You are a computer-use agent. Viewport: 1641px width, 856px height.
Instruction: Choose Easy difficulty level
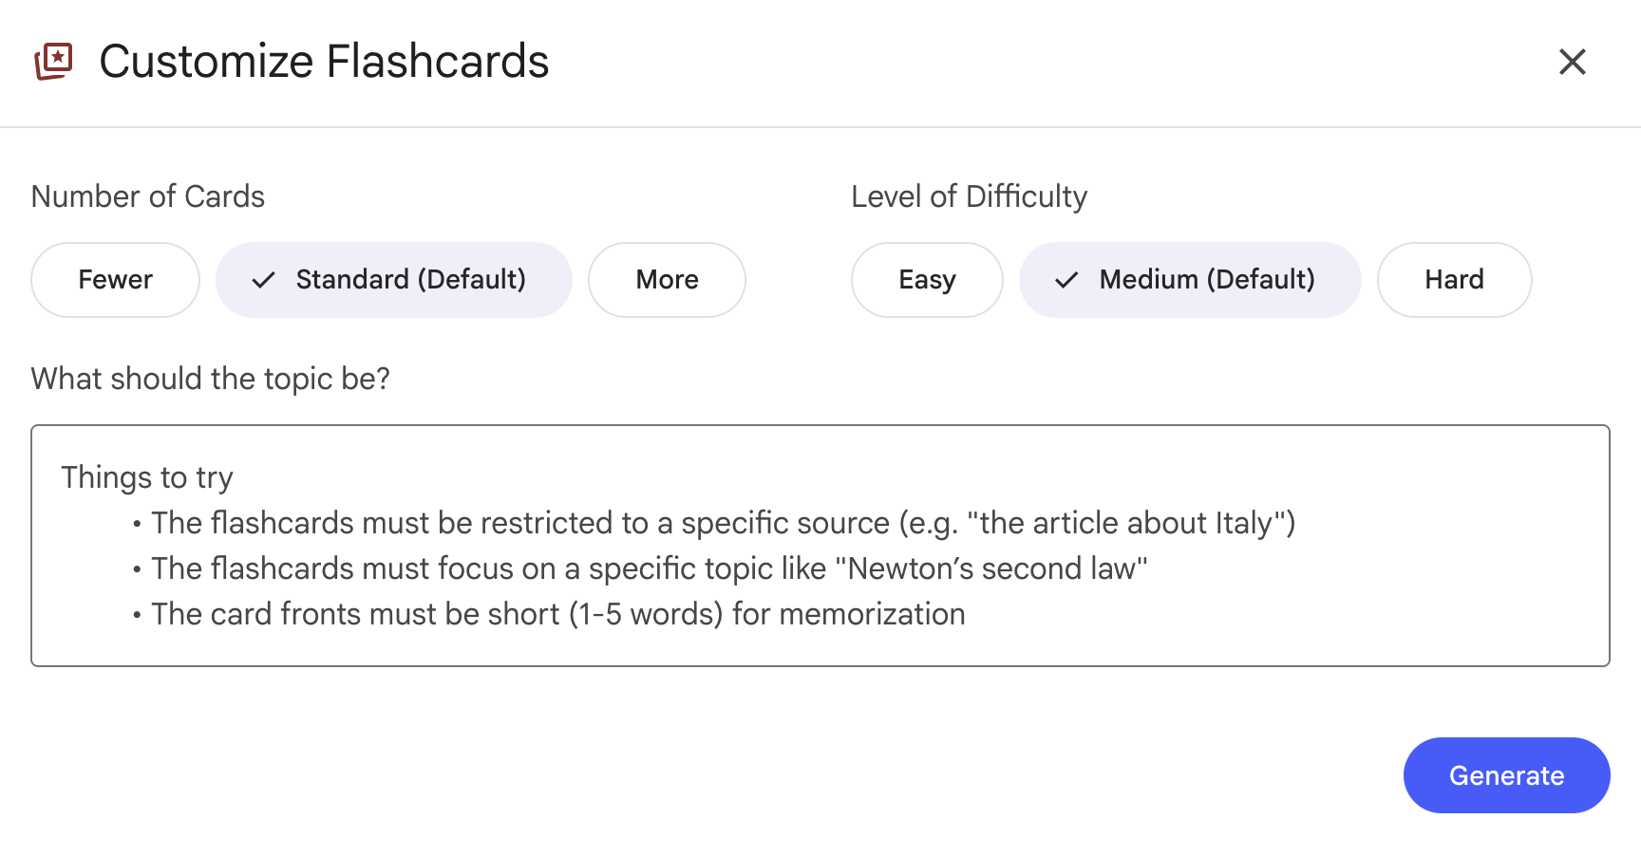926,279
